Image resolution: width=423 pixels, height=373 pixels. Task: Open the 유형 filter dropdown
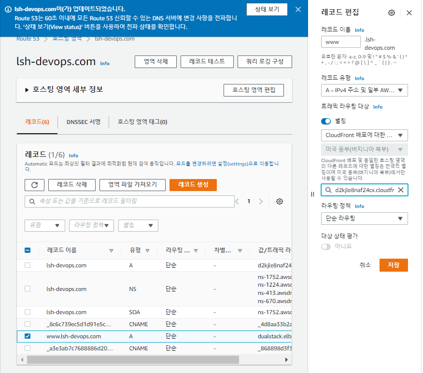45,225
